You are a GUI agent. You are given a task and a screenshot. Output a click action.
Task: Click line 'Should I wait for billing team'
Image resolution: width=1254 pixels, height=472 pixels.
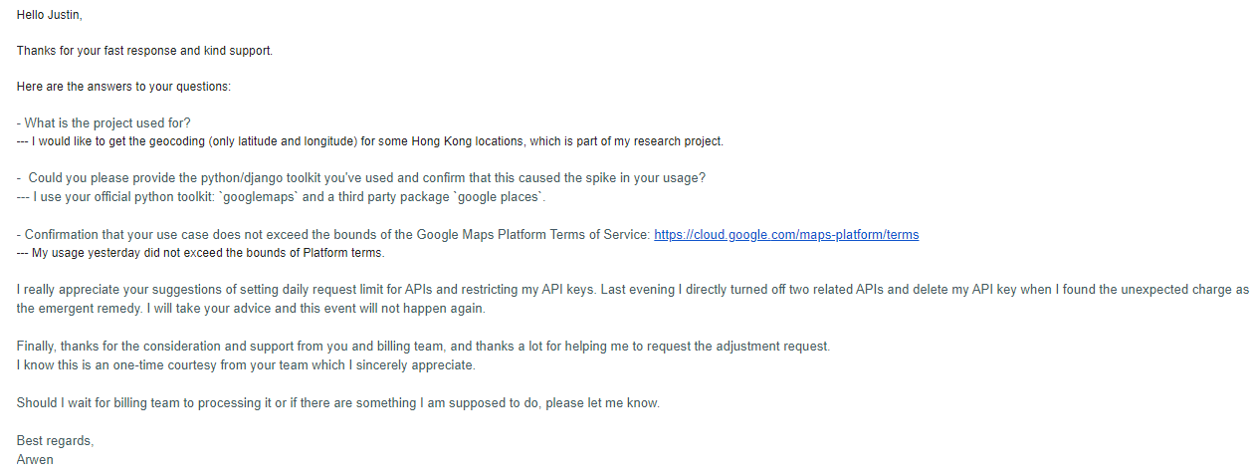(x=338, y=403)
